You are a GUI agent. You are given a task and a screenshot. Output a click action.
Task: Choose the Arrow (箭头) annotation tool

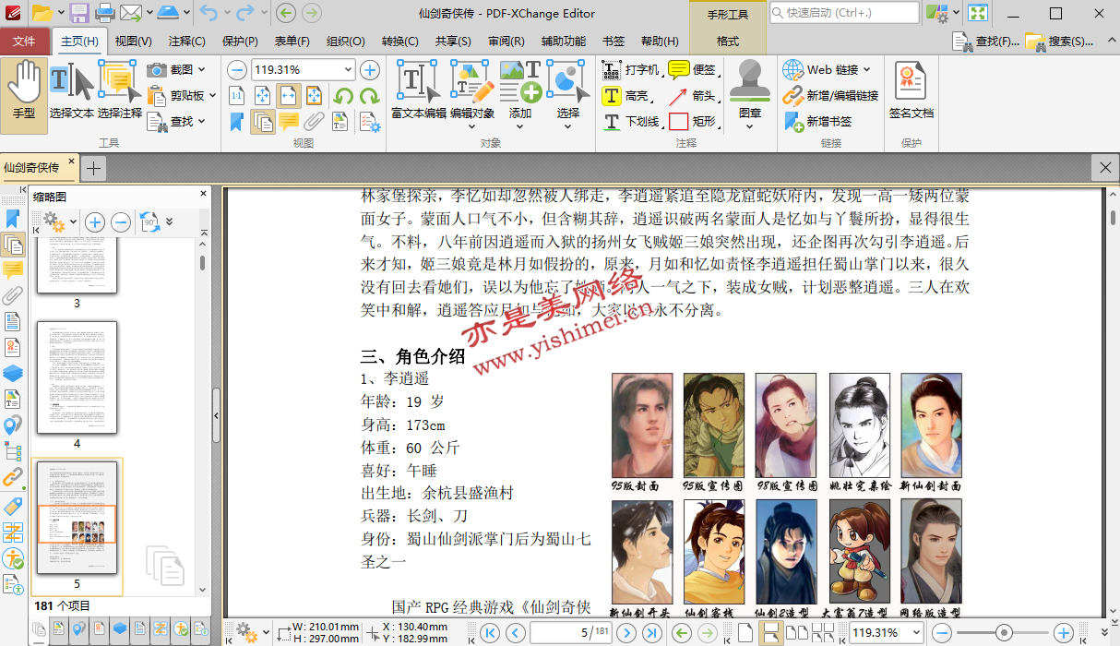pyautogui.click(x=692, y=95)
